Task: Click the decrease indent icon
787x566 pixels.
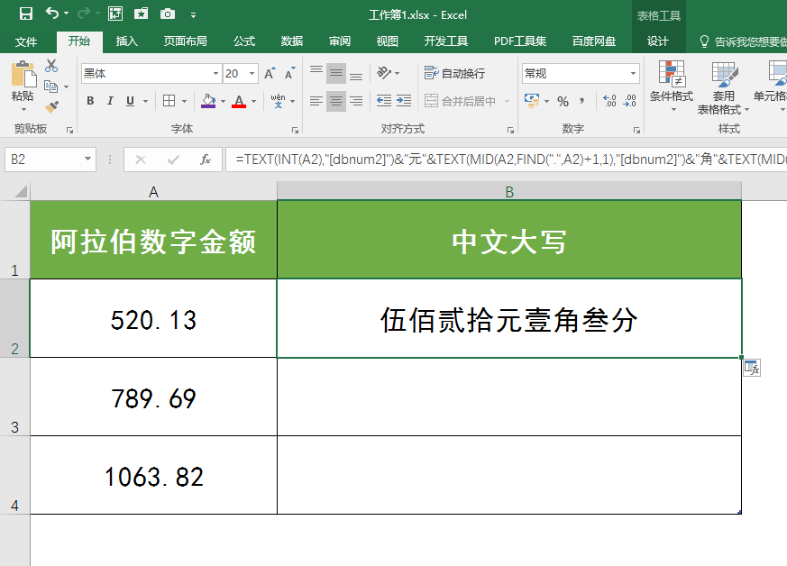Action: point(384,101)
